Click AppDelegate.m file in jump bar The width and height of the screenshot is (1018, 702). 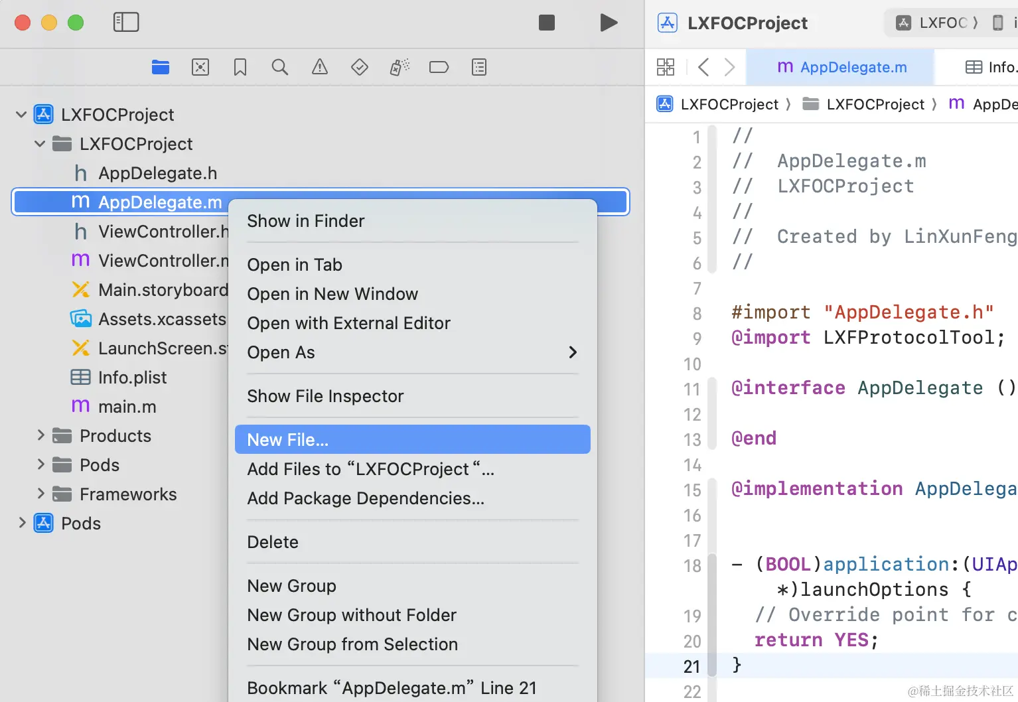(983, 104)
